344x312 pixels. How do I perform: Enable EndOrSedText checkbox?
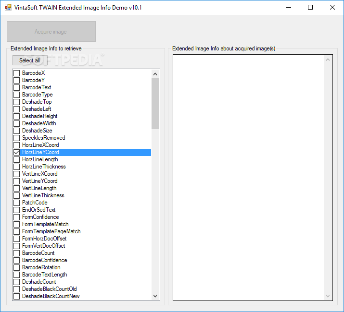tap(17, 210)
